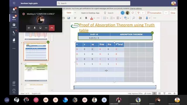Open paragraph alignment dropdown
Screen dimensions: 187x105
[120, 18]
